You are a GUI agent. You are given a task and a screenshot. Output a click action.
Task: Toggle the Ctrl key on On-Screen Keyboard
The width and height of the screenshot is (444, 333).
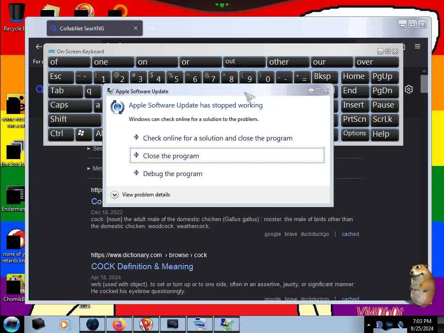pos(61,134)
